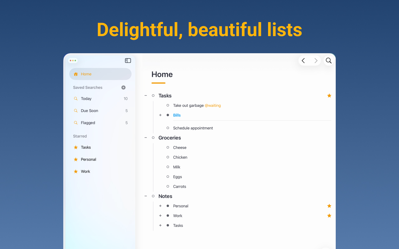This screenshot has width=399, height=249.
Task: Click the magnifier icon beside Flagged
Action: 75,123
